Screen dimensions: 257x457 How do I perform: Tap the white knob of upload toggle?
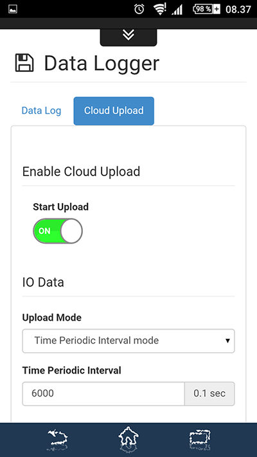[71, 231]
